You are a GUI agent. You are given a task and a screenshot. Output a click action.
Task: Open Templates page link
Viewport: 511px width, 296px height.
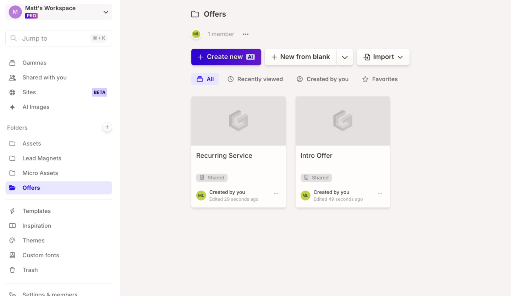click(59, 211)
